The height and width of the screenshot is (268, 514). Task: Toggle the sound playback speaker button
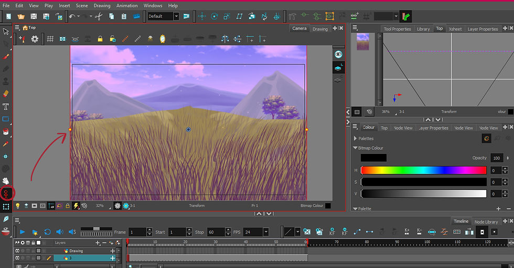pos(60,232)
